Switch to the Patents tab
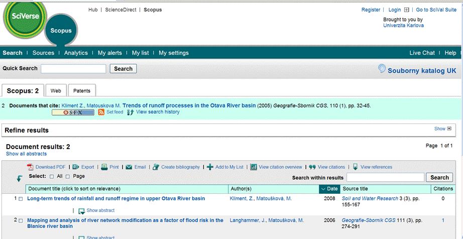 pyautogui.click(x=82, y=90)
